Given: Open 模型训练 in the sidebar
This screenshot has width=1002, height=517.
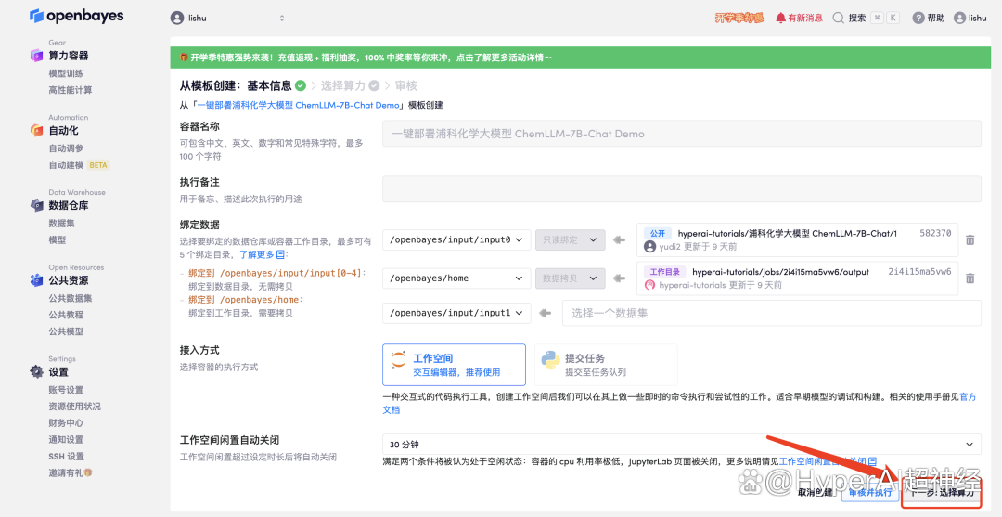Looking at the screenshot, I should coord(66,73).
